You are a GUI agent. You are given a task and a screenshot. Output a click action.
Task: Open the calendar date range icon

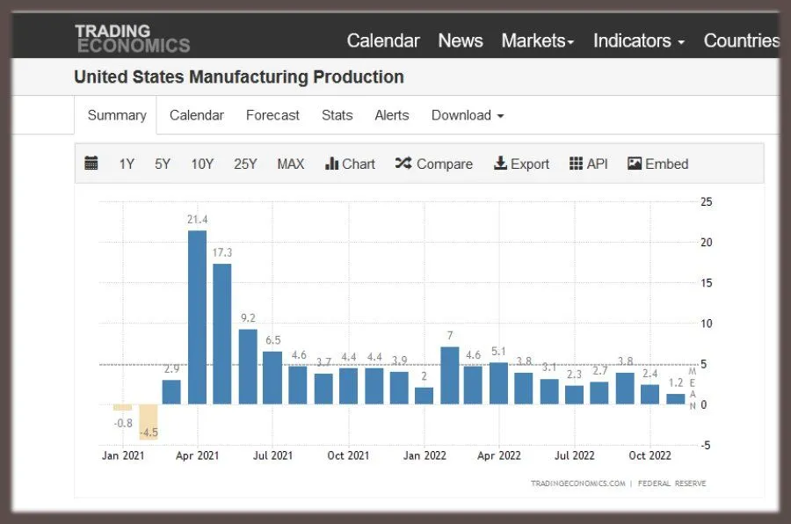coord(91,164)
